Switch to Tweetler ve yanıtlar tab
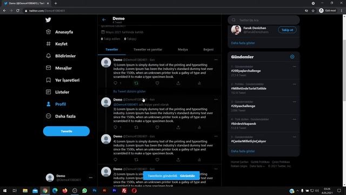 point(148,49)
